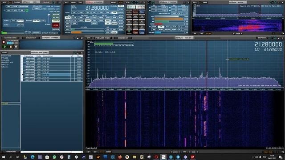Adjust the squelch level slider
Image resolution: width=285 pixels, height=160 pixels.
(88, 29)
